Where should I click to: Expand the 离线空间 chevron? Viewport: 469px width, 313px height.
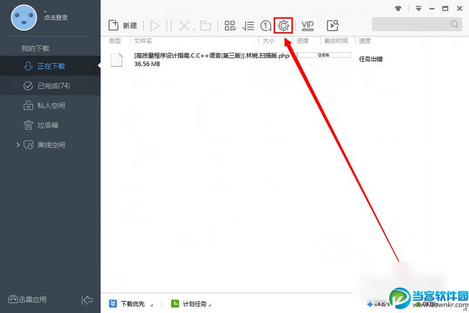(18, 145)
